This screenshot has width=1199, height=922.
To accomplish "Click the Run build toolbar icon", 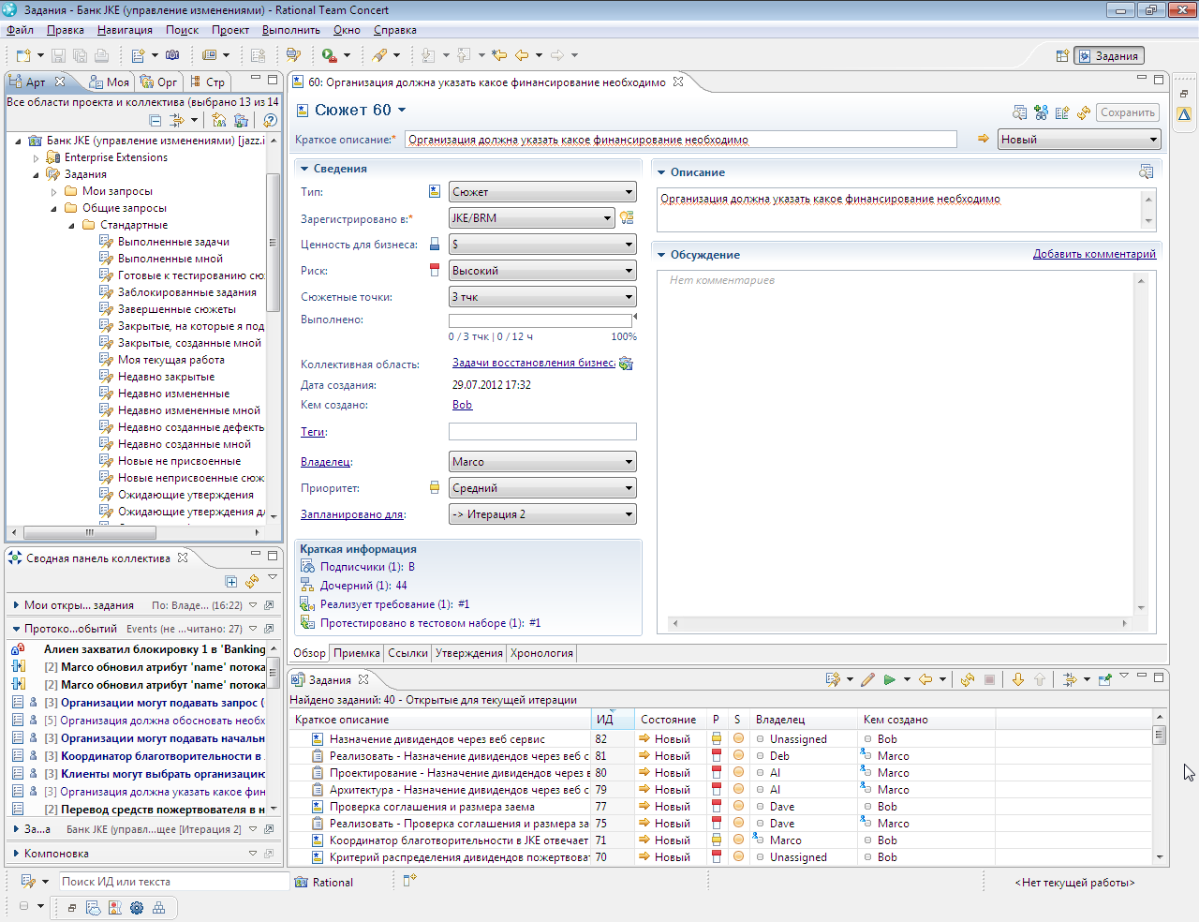I will [329, 55].
